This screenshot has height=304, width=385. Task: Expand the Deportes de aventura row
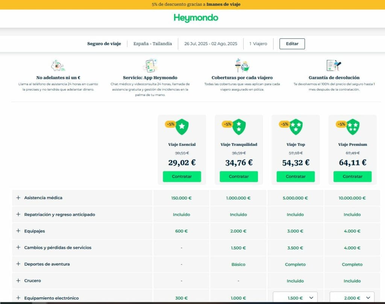tap(18, 264)
